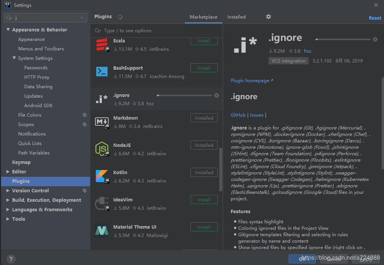Expand Languages & Frameworks section
This screenshot has width=384, height=265.
click(x=8, y=210)
